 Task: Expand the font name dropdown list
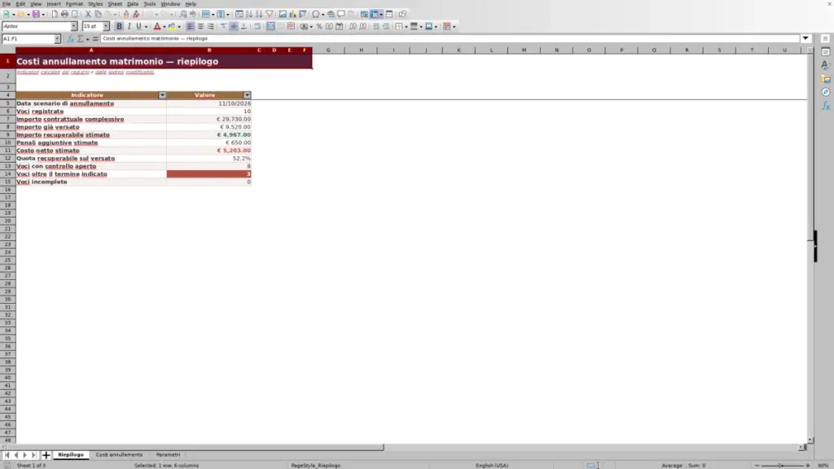pyautogui.click(x=74, y=27)
